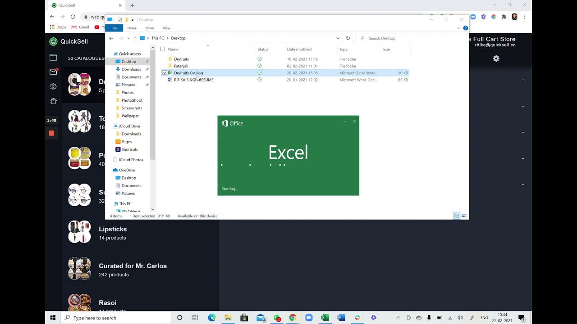This screenshot has width=577, height=324.
Task: Open the Pages item under iCloud Drive
Action: tap(126, 142)
